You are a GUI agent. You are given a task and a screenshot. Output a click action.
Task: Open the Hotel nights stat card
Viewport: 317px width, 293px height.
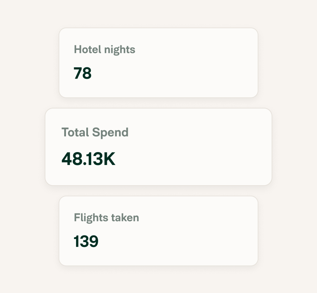tap(158, 63)
